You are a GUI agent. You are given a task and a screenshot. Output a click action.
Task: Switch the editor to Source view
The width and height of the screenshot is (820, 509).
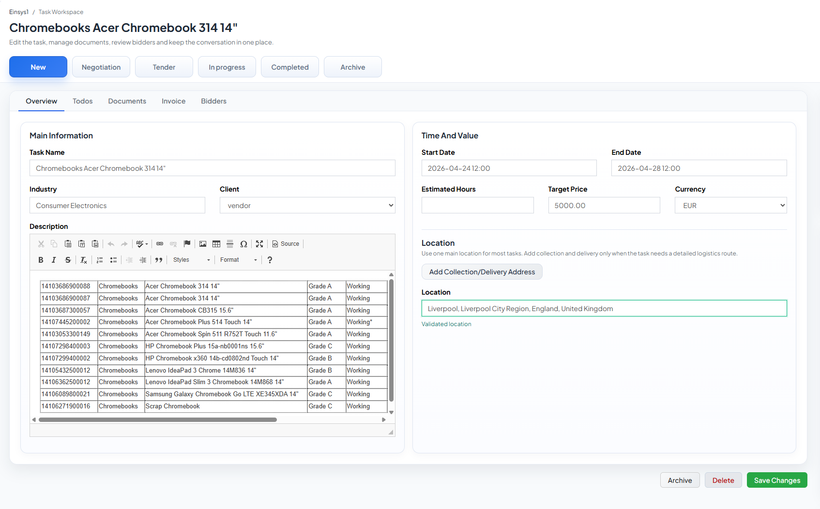point(286,244)
